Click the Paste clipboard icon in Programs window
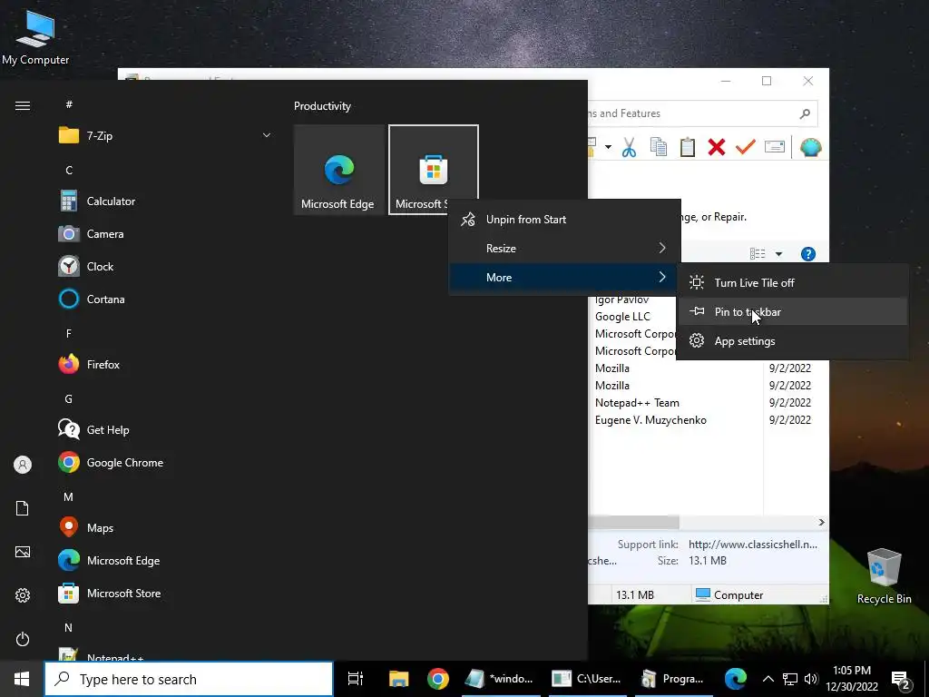The image size is (929, 697). click(x=688, y=147)
